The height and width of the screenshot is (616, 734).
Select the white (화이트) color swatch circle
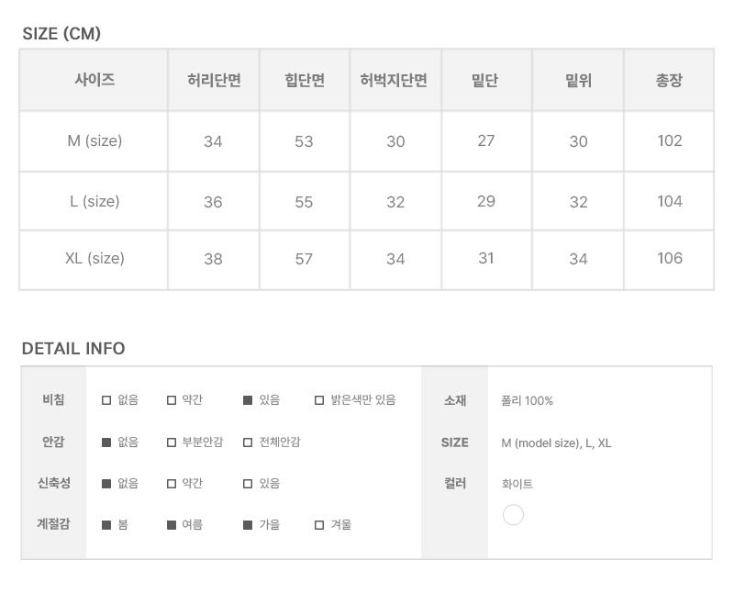[514, 515]
